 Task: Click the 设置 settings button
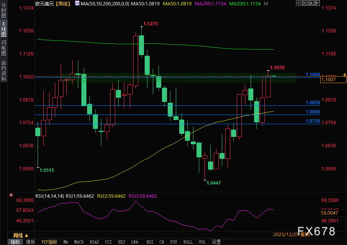coord(216,242)
